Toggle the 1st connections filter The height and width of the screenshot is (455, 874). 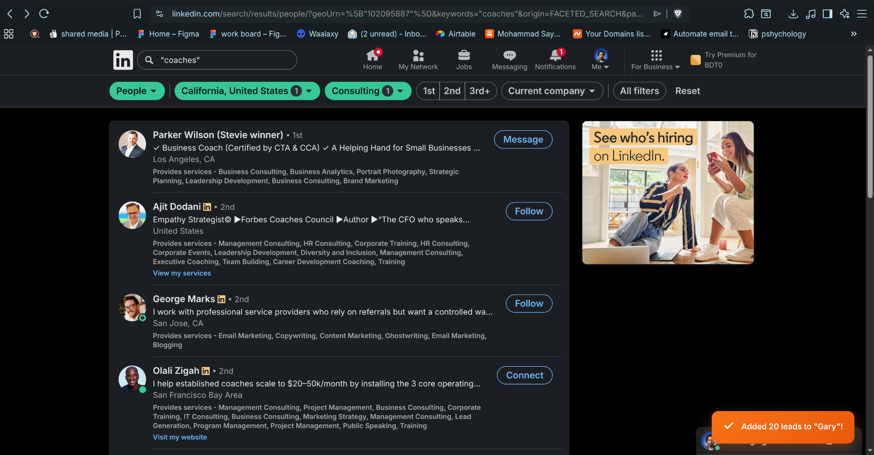pos(429,91)
